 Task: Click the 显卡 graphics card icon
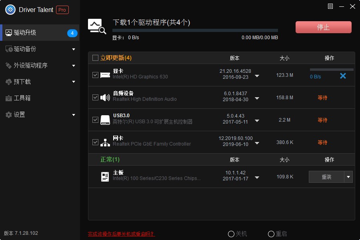point(105,75)
